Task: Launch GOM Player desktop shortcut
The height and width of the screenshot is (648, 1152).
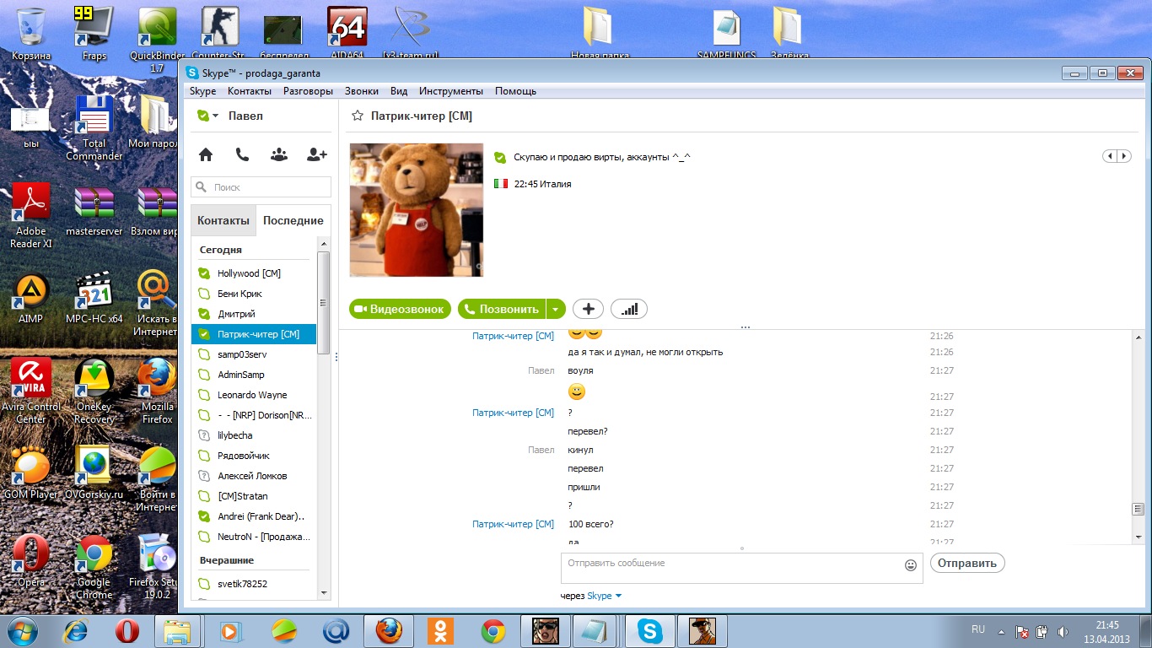Action: point(31,472)
